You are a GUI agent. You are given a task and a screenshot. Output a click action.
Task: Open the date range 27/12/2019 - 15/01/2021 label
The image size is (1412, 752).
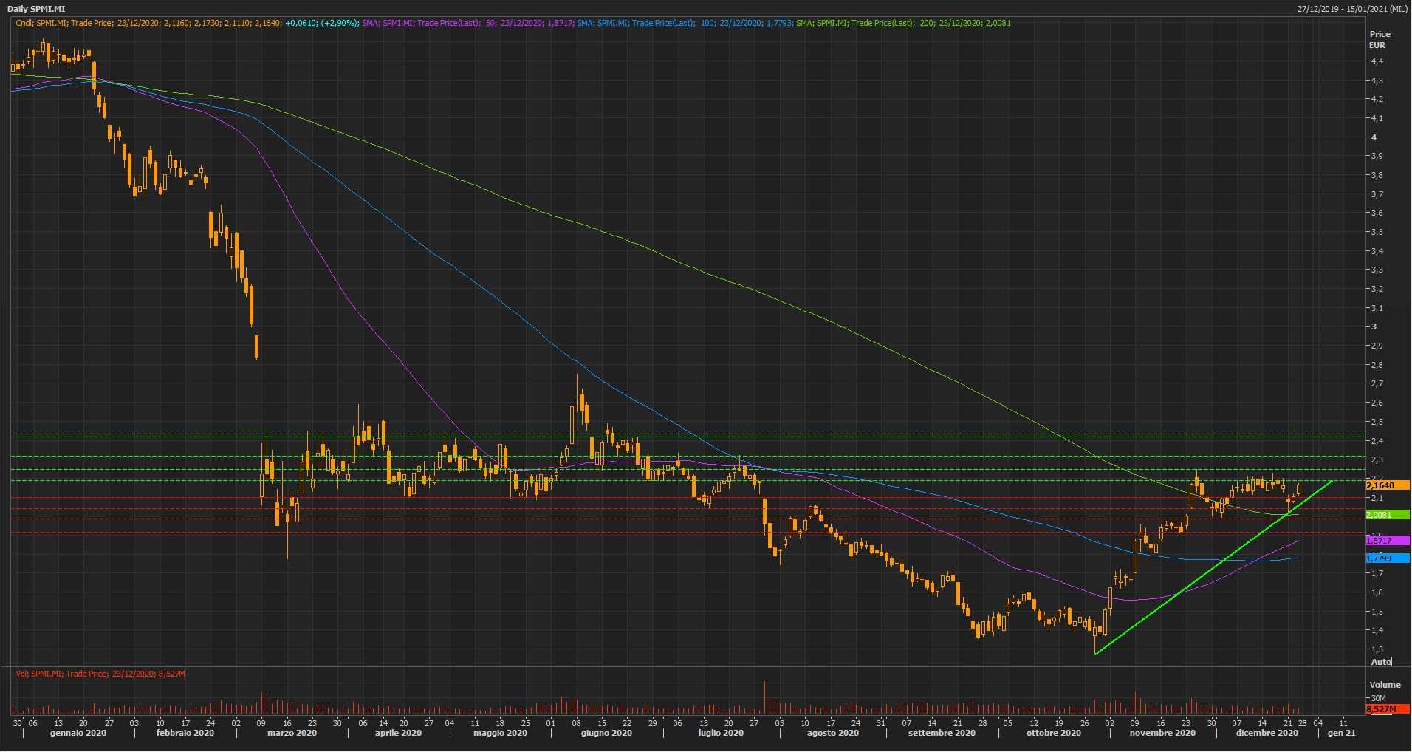tap(1352, 9)
